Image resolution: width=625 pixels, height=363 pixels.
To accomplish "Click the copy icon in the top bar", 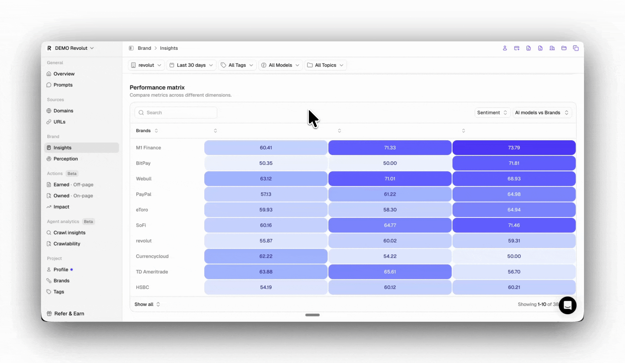I will (576, 48).
